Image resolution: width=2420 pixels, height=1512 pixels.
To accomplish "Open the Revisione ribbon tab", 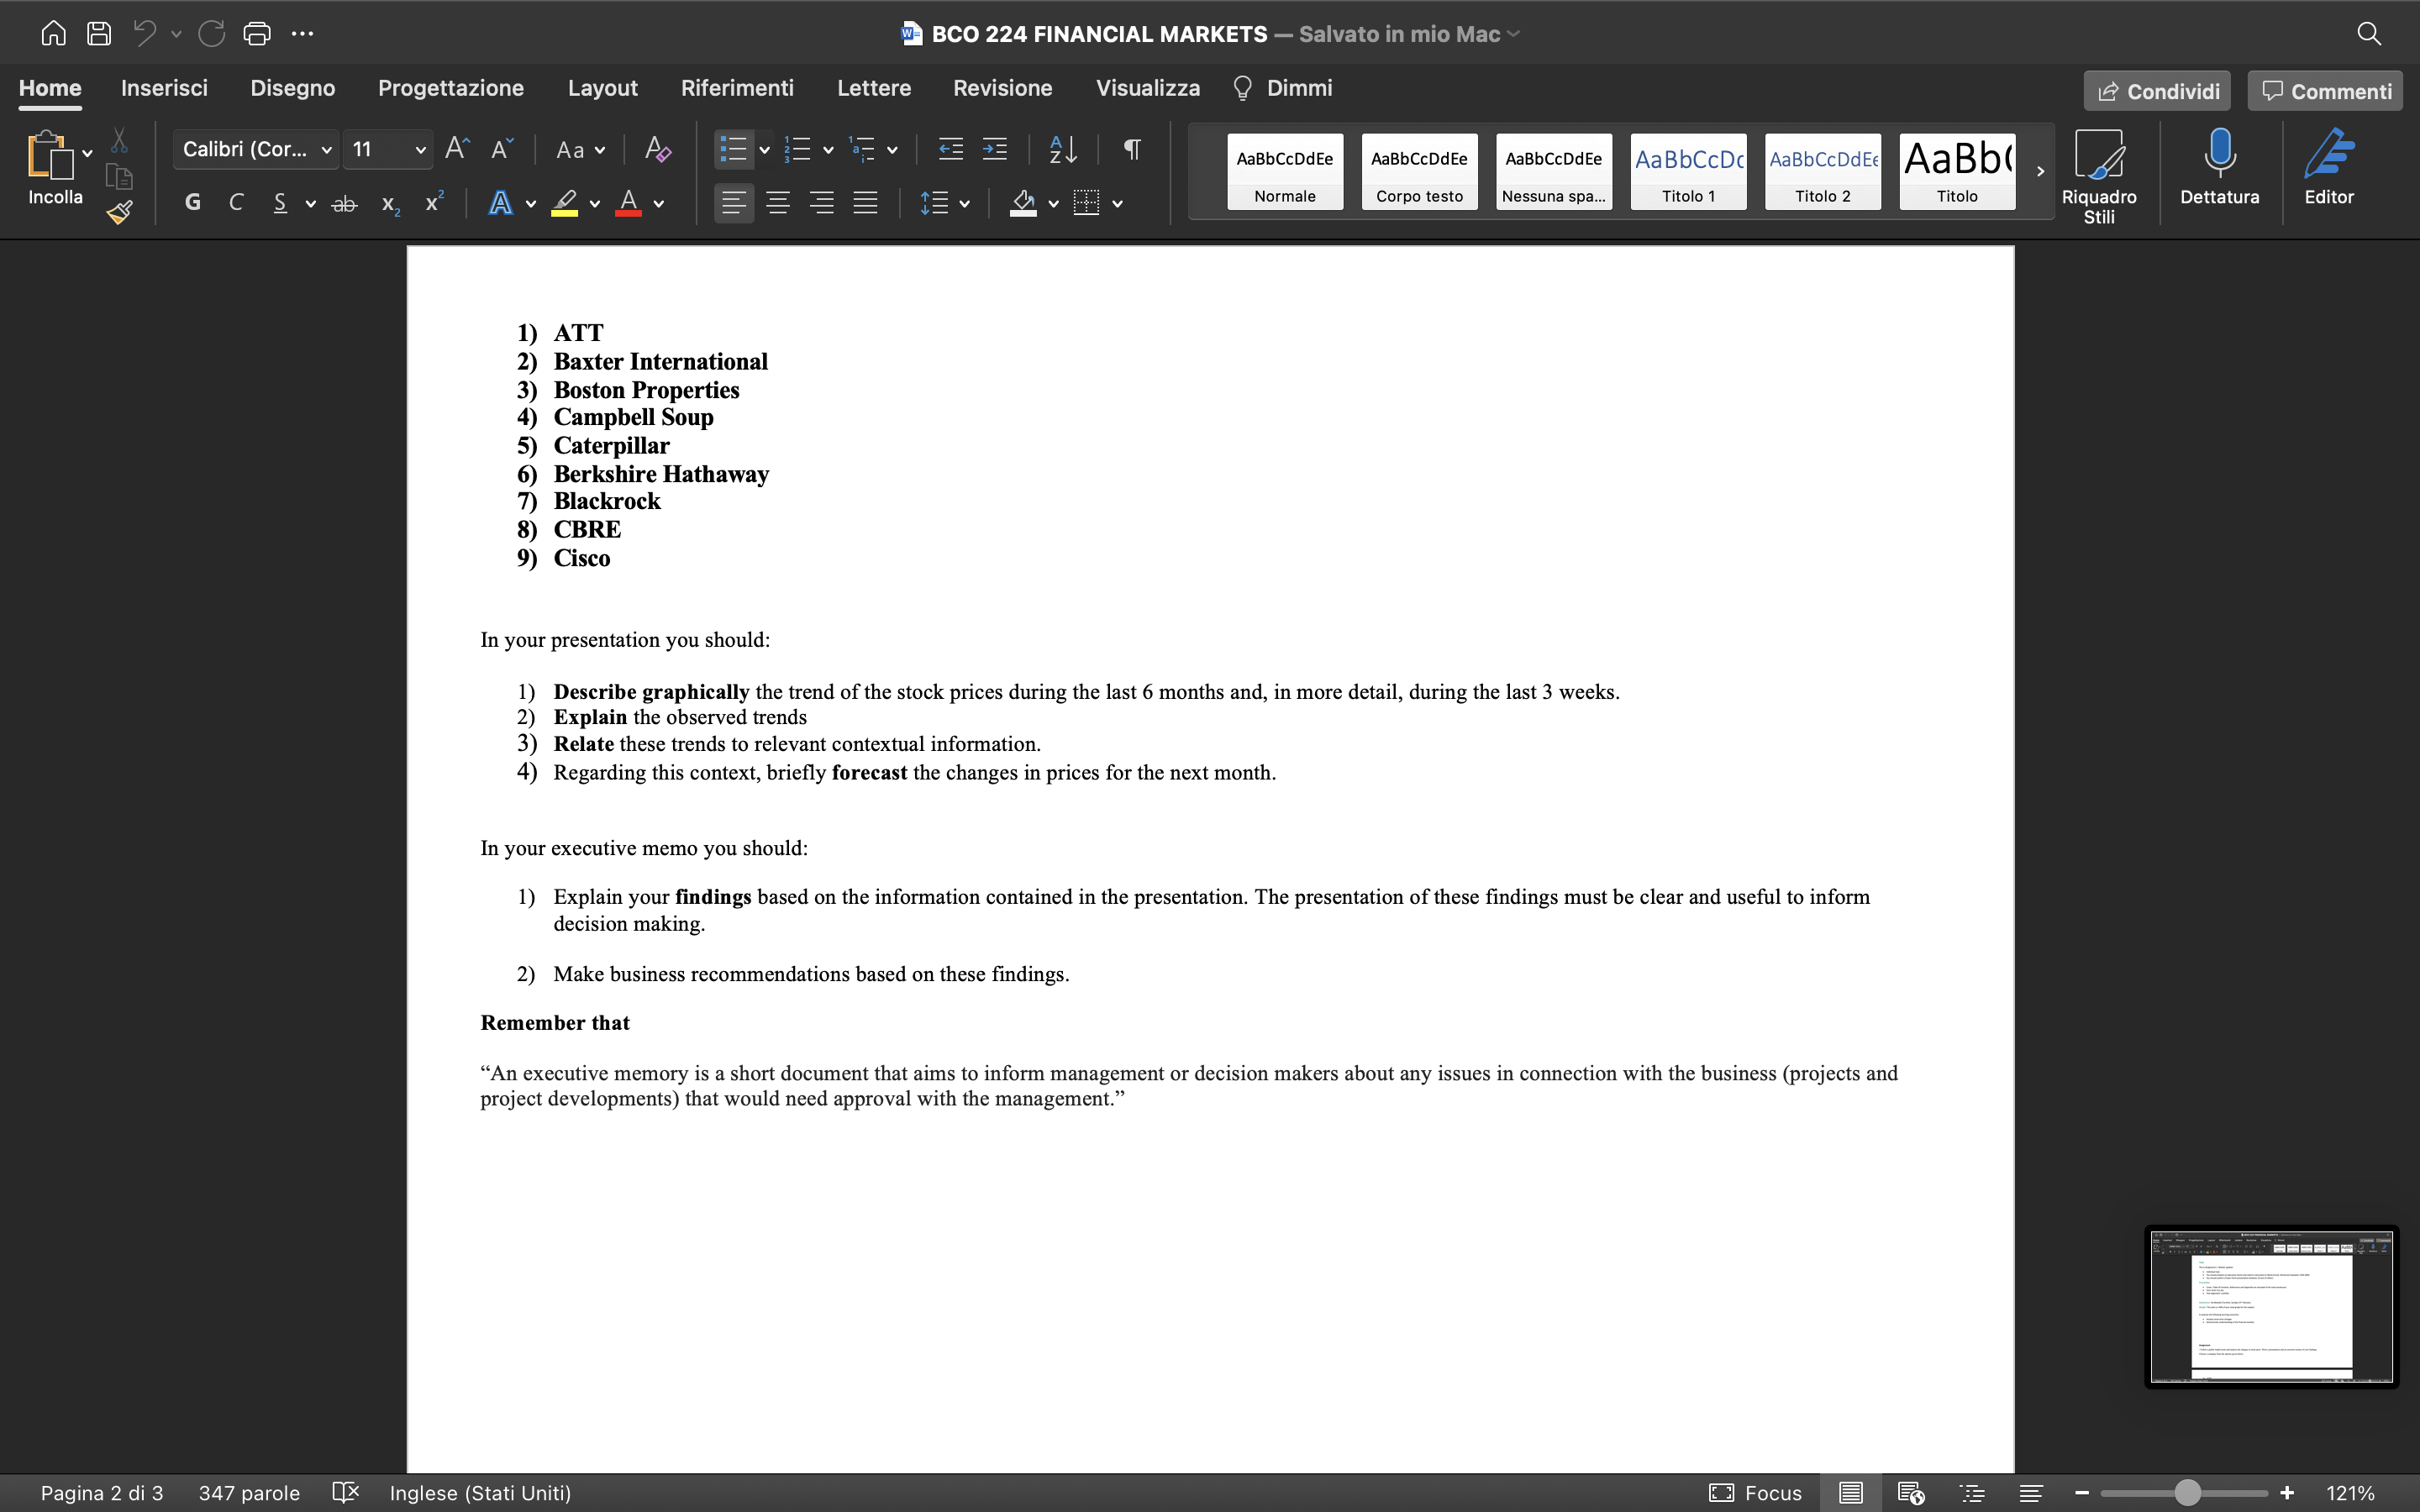I will click(x=1002, y=88).
